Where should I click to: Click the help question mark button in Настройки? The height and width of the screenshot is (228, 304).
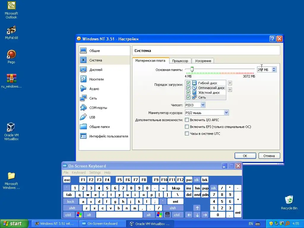(273, 39)
